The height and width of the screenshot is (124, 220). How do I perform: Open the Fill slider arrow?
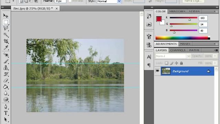tap(215, 63)
